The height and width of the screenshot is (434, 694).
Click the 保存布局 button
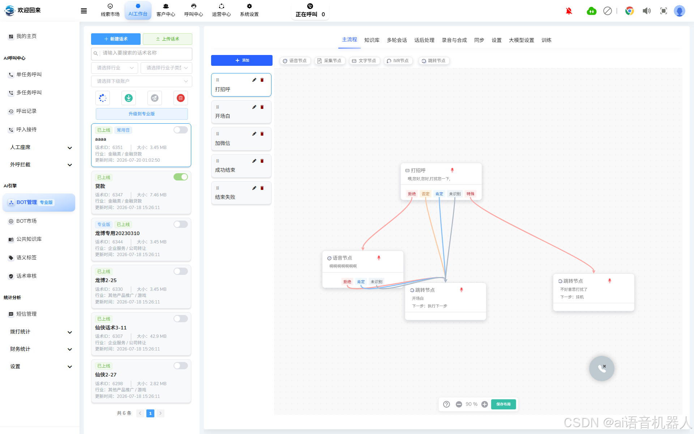504,404
